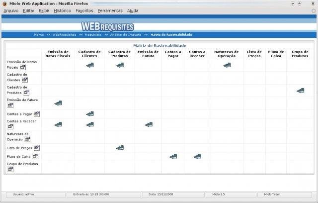Click arrow linking Lista de Preços row to Cadastro de Produtos
The width and height of the screenshot is (318, 203).
120,148
